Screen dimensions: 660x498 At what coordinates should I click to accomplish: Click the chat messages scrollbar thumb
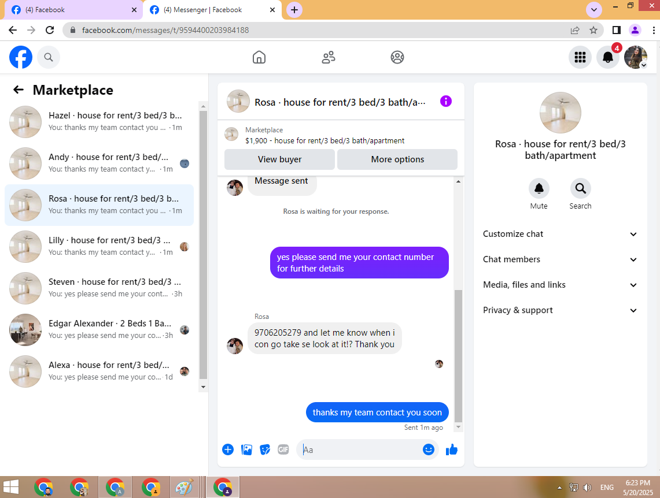(458, 356)
